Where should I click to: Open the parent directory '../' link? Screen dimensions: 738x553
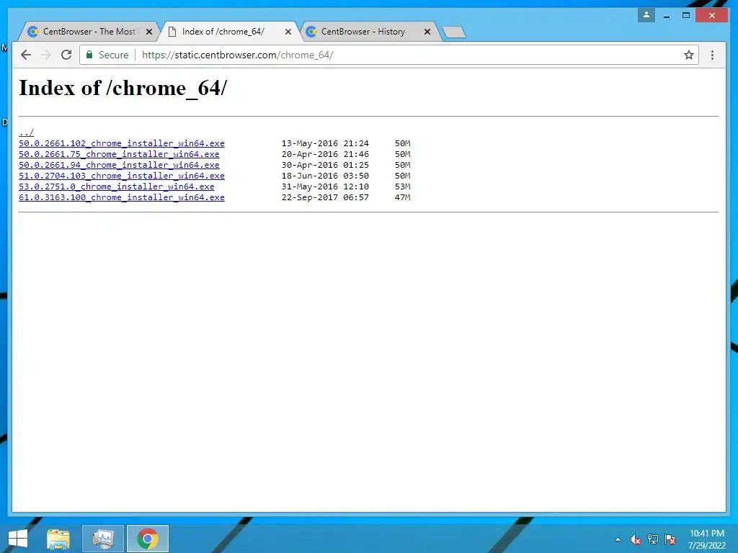27,132
